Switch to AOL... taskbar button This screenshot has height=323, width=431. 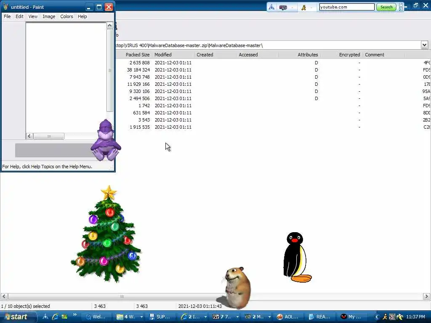tap(289, 317)
